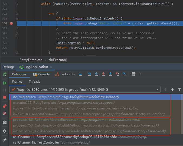Click Step Over
Screen dimensions: 183x146
pos(89,74)
